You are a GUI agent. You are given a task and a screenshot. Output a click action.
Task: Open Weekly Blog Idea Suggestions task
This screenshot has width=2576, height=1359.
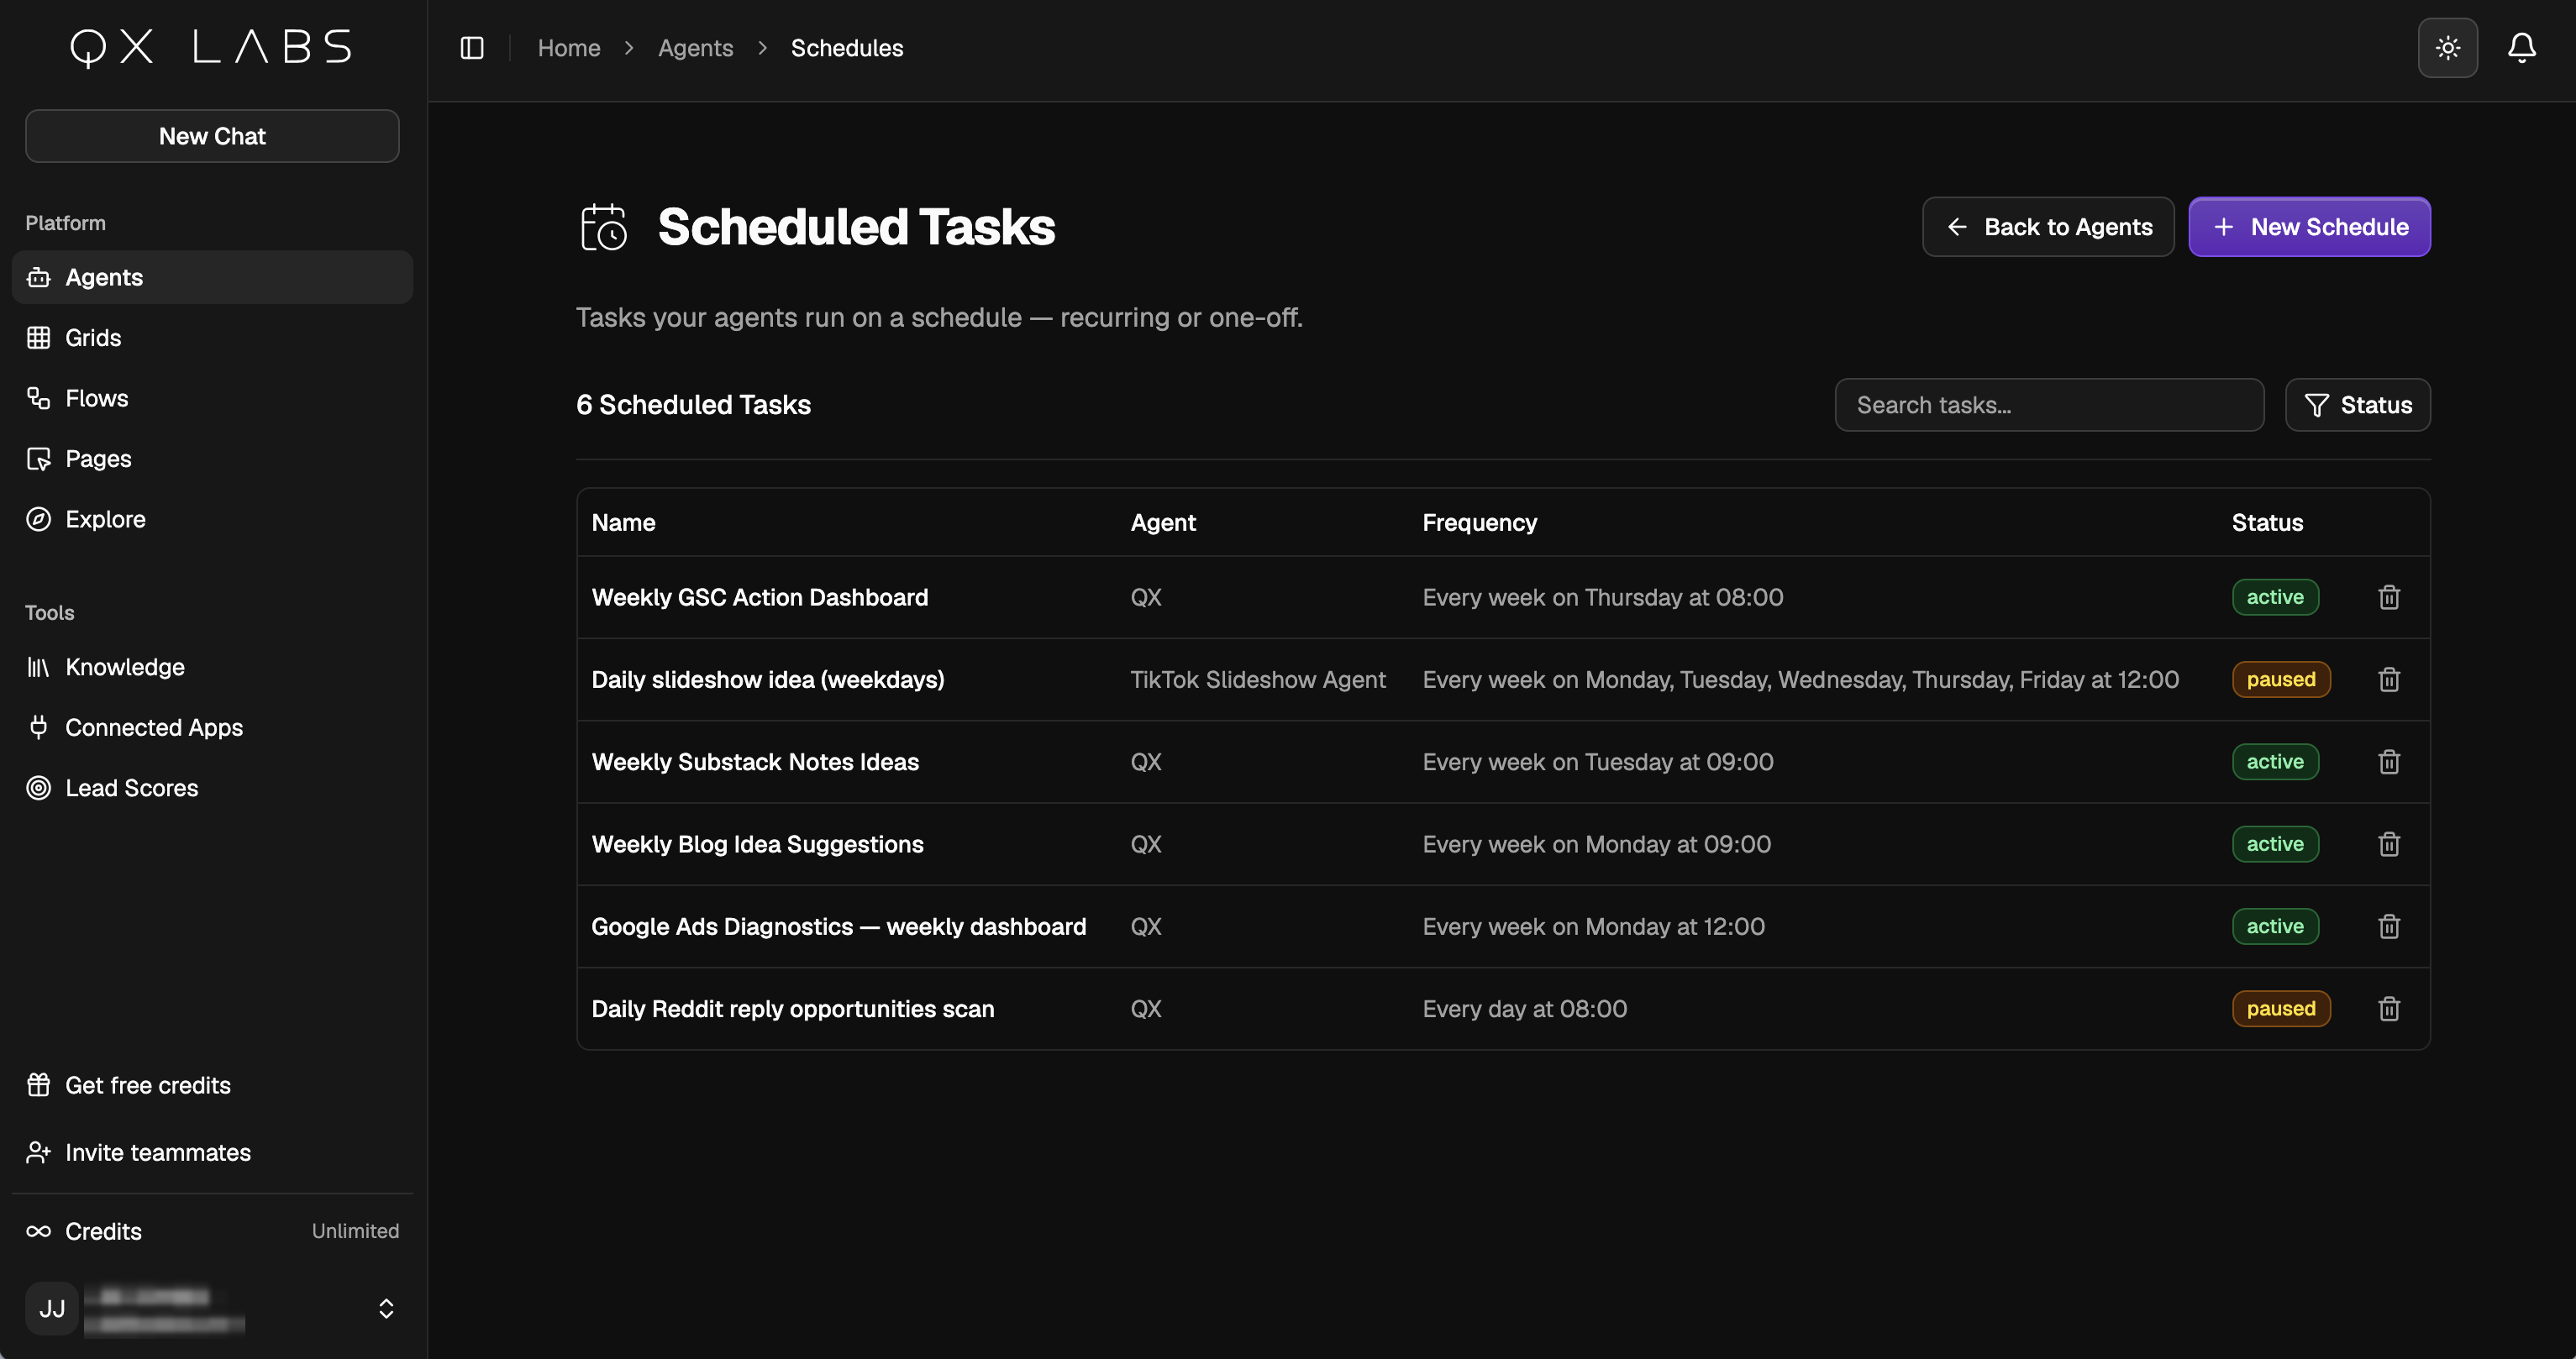click(x=758, y=844)
